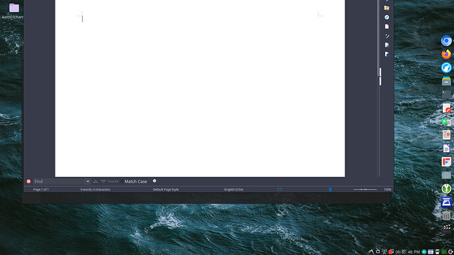This screenshot has height=255, width=454.
Task: Expand the Find search history dropdown
Action: (88, 181)
